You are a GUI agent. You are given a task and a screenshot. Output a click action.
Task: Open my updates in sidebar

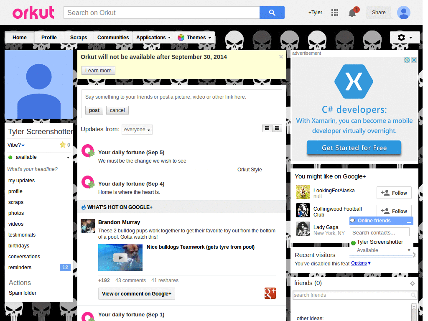pos(22,181)
